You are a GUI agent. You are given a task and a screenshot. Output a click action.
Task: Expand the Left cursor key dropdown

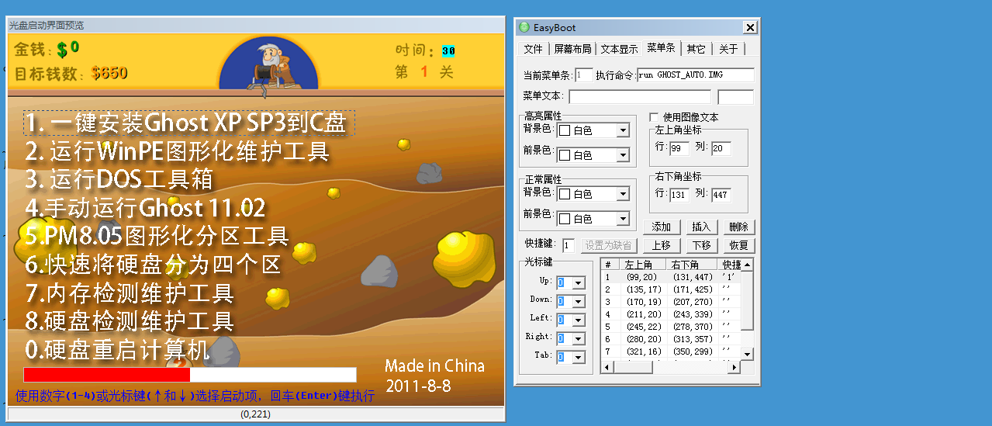(x=579, y=320)
